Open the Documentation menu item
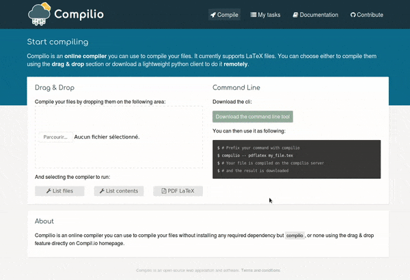 (315, 15)
